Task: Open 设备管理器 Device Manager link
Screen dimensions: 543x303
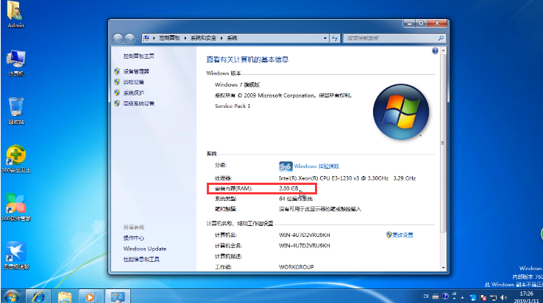Action: click(136, 71)
